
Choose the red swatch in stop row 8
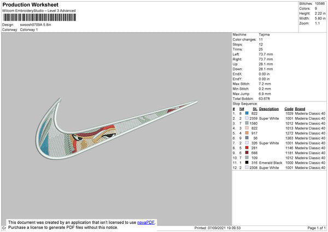pos(247,148)
